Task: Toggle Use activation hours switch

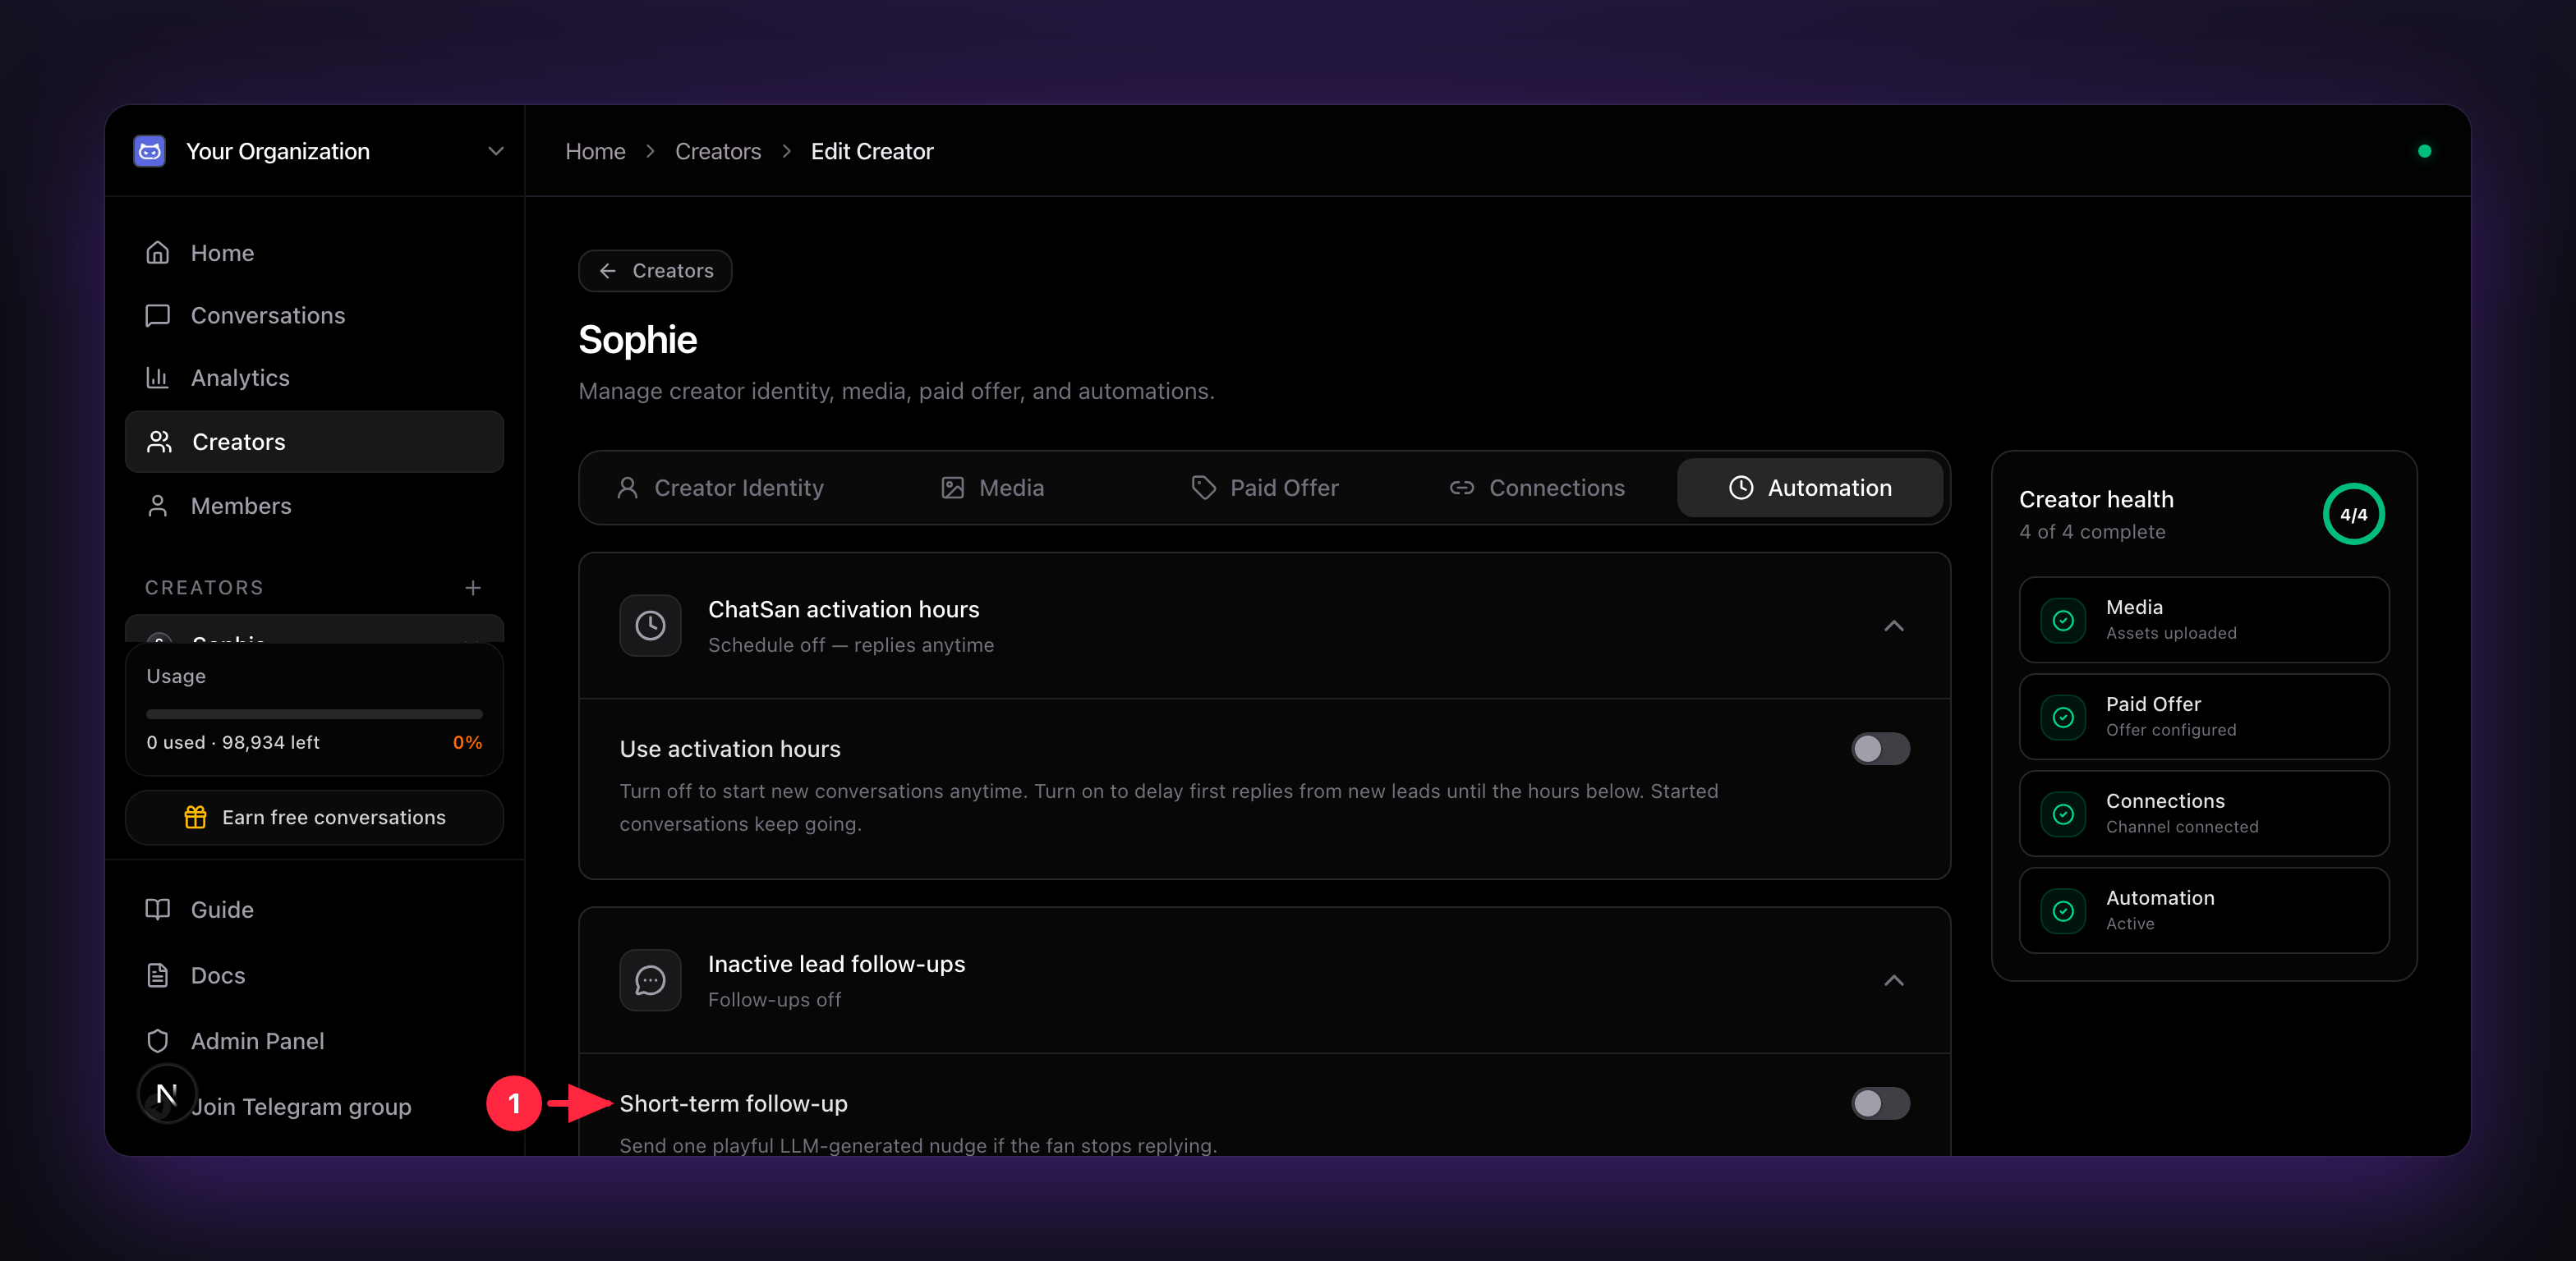Action: pos(1880,749)
